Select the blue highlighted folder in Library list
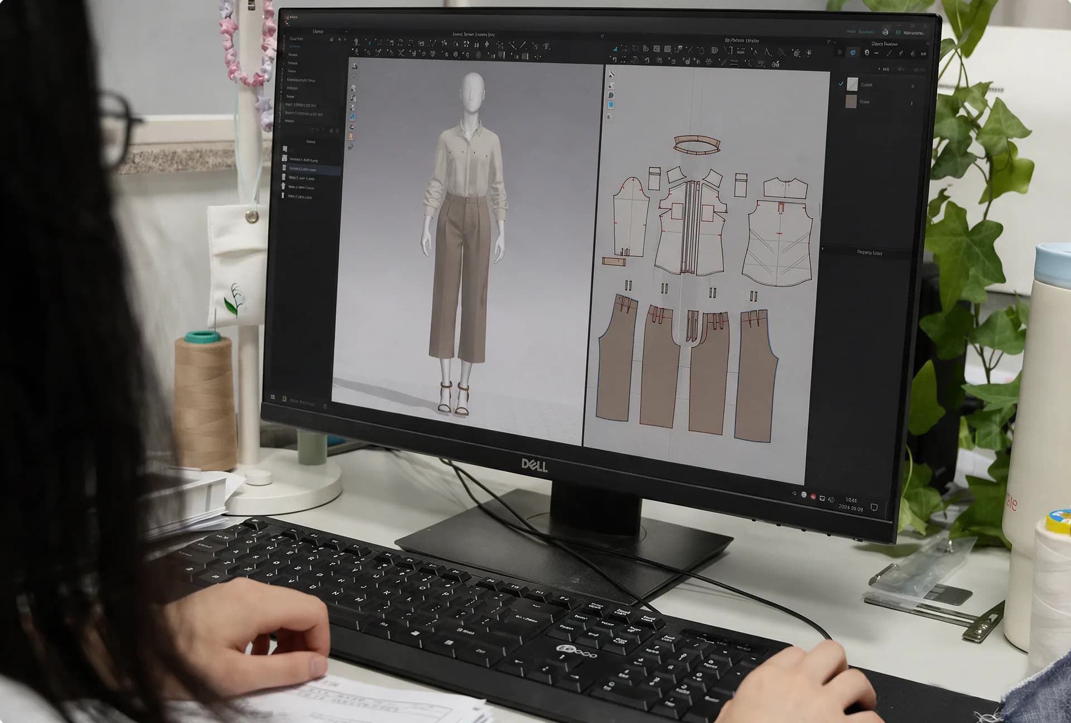The image size is (1071, 723). pos(294,46)
